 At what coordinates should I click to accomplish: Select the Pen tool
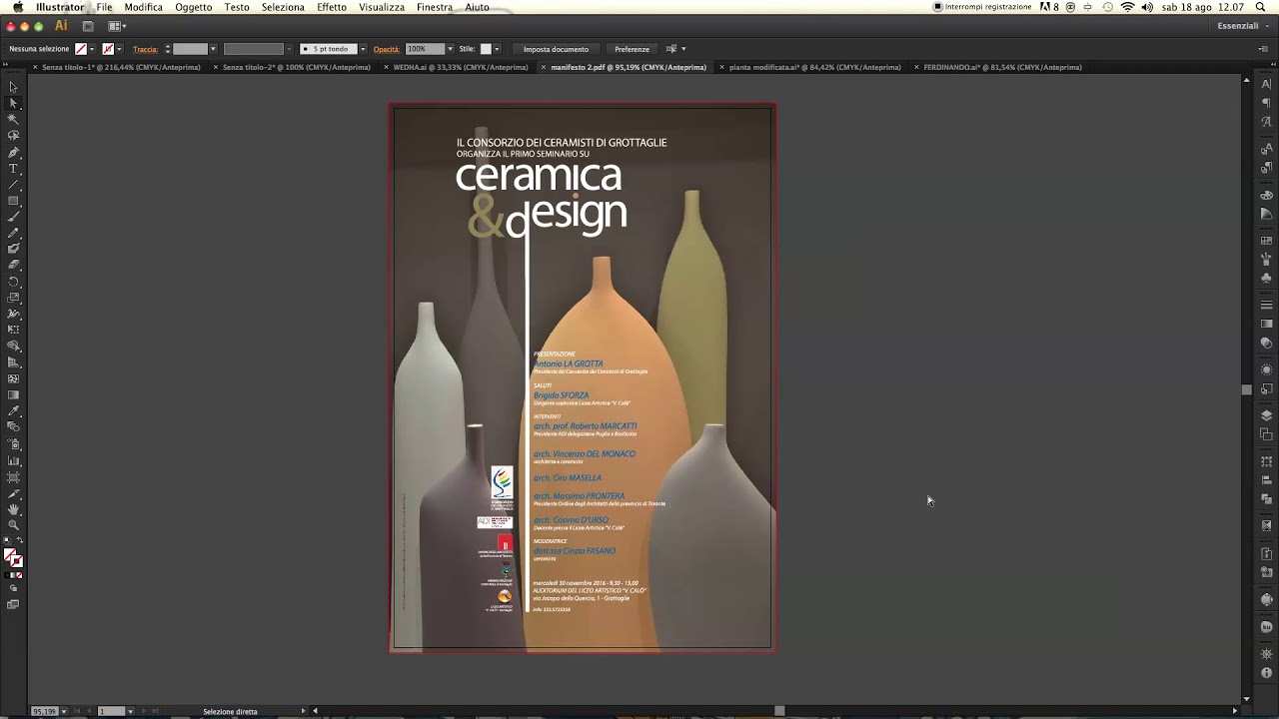coord(13,152)
